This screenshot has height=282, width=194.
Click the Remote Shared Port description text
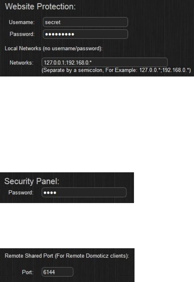tap(67, 256)
